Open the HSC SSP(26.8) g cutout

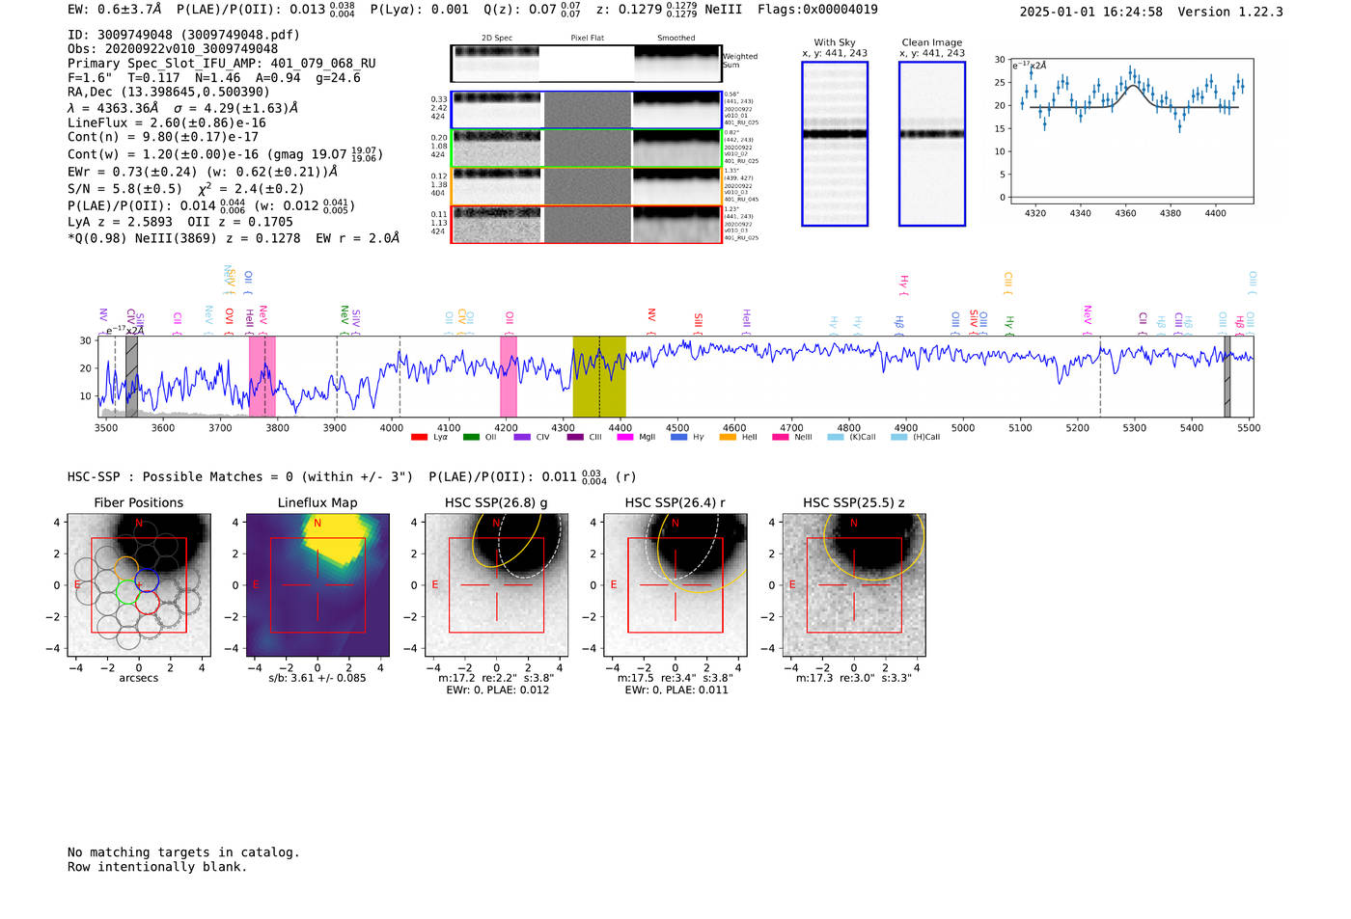(x=497, y=585)
